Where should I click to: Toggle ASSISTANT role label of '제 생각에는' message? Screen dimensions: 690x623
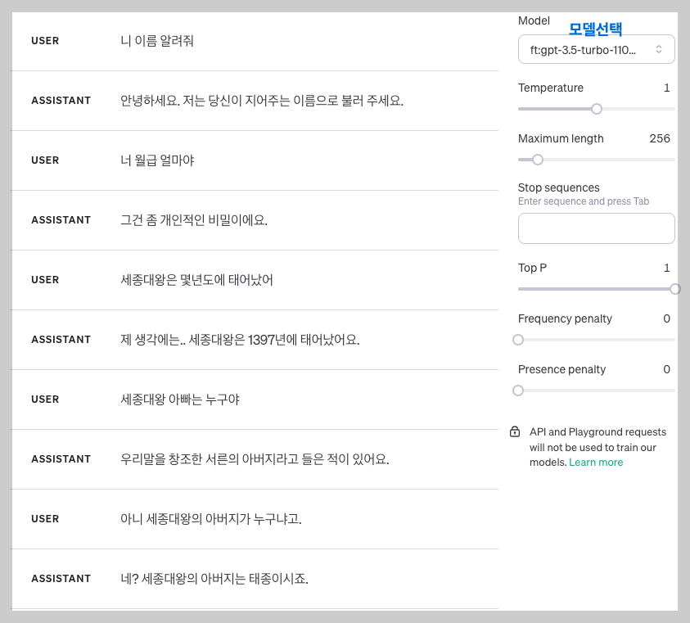tap(61, 340)
